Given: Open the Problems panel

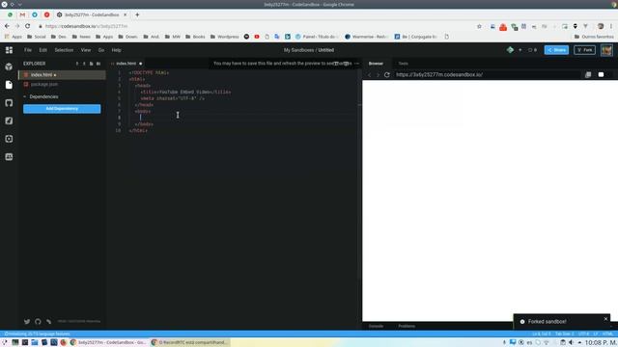Looking at the screenshot, I should tap(407, 326).
